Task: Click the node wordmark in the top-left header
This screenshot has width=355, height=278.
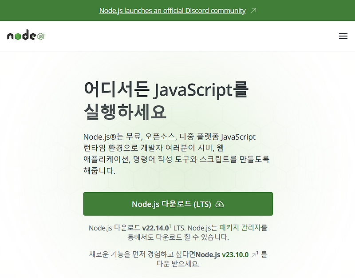Action: click(22, 36)
